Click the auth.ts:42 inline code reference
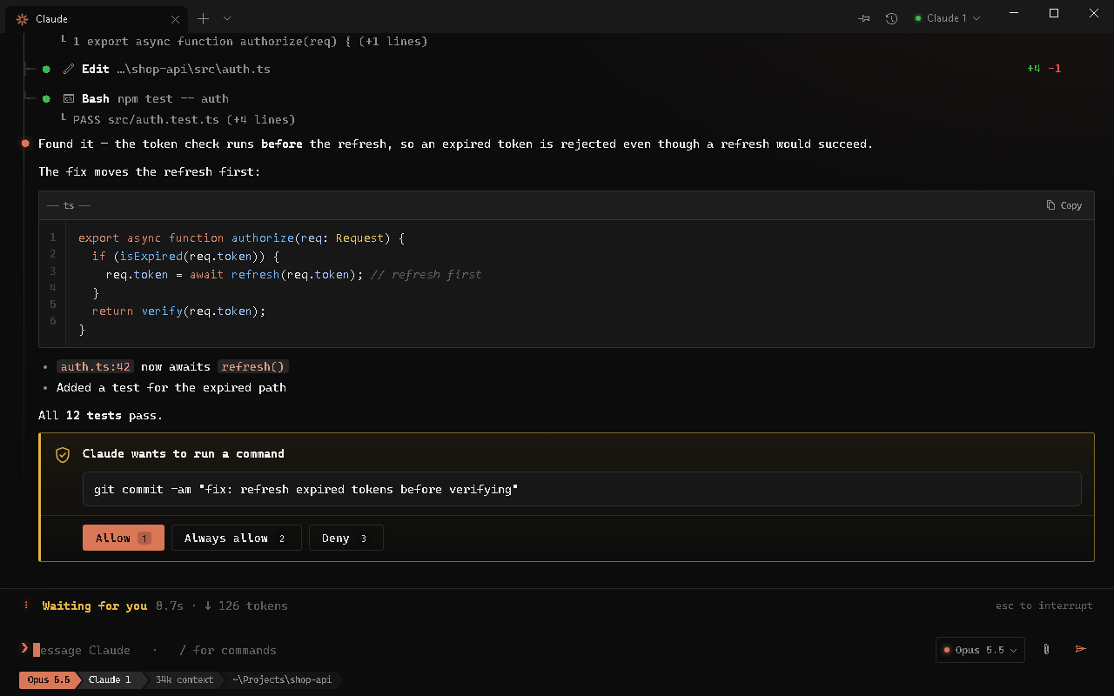The image size is (1114, 696). [x=96, y=366]
